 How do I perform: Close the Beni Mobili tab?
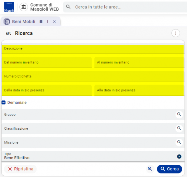[54, 22]
